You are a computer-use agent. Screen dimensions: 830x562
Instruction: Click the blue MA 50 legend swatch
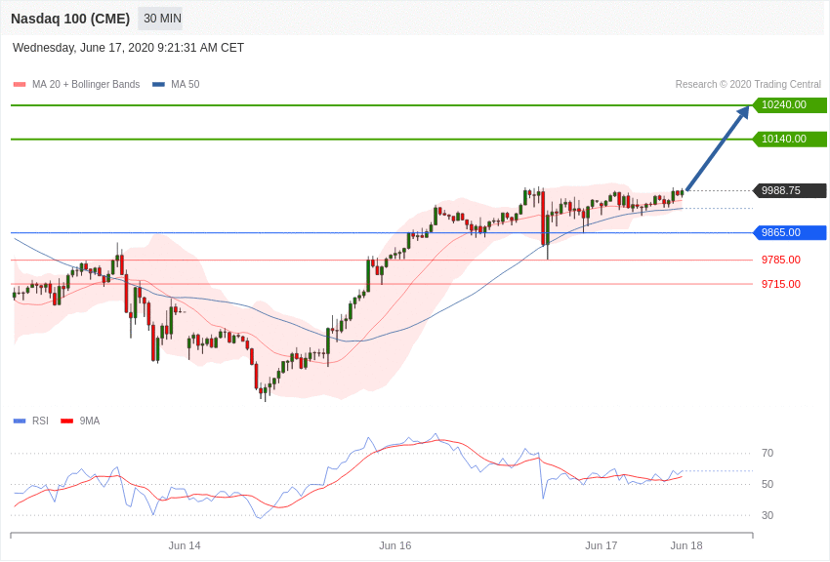coord(158,85)
